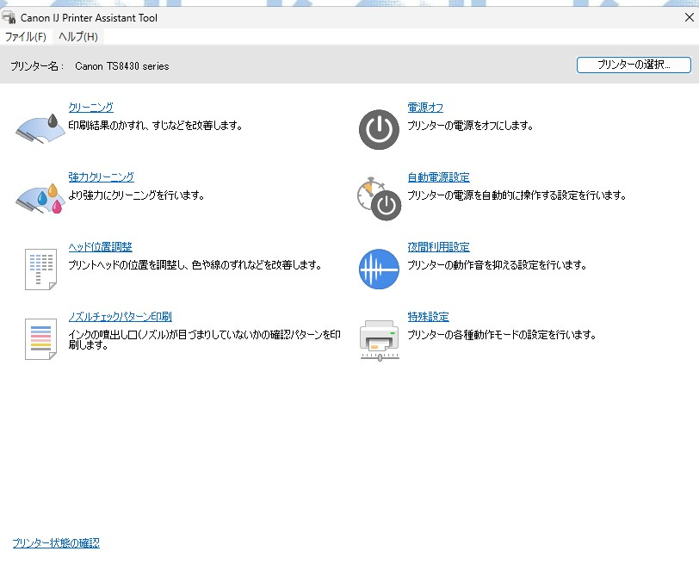Click the Custom Settings printer icon
The width and height of the screenshot is (699, 576).
(x=380, y=340)
